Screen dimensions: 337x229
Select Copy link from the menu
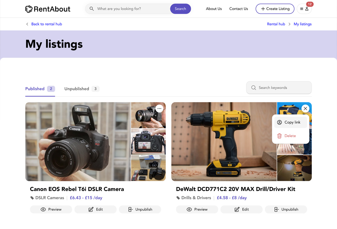click(x=290, y=122)
